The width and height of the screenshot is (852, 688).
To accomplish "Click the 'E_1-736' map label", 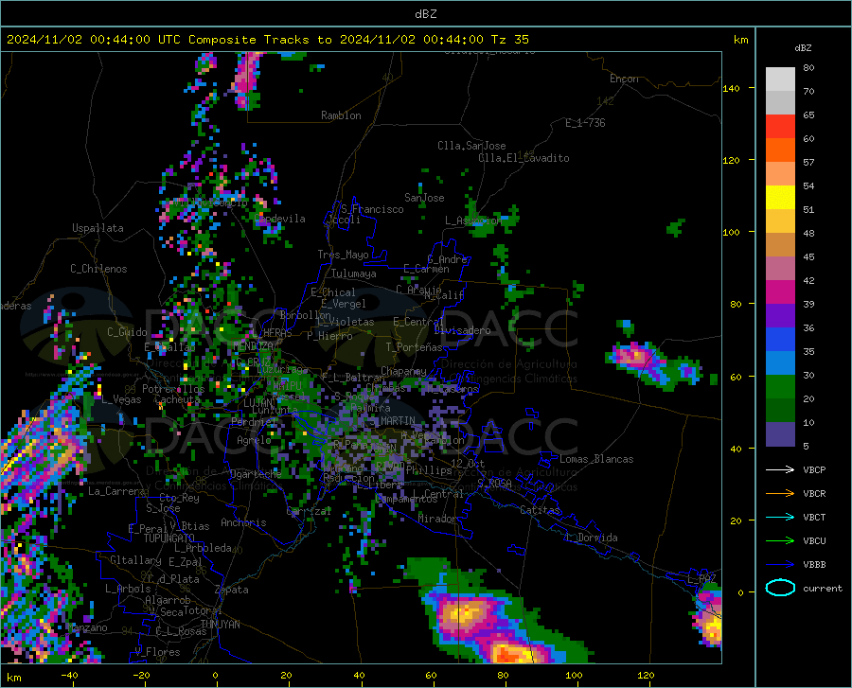I will [x=585, y=123].
